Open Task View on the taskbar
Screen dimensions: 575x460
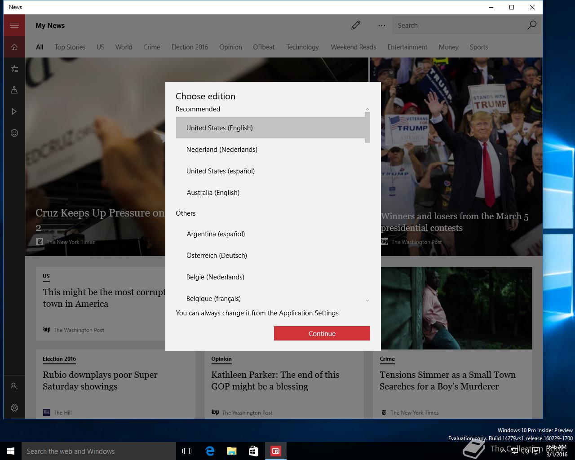187,451
